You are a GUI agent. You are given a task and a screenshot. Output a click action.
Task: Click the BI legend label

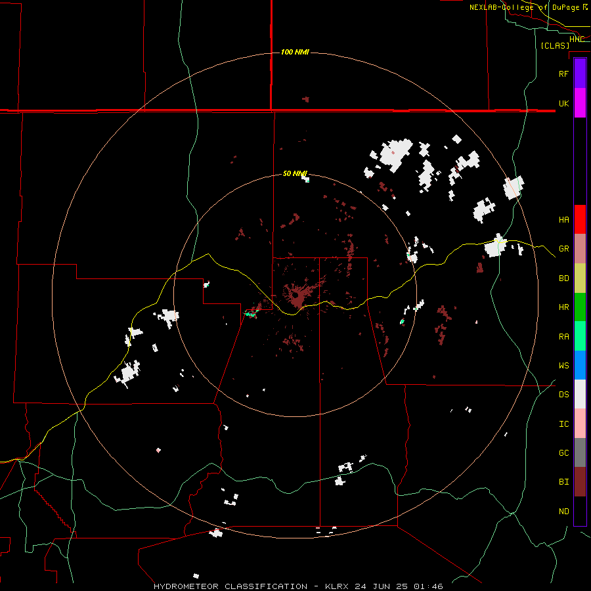[x=563, y=482]
